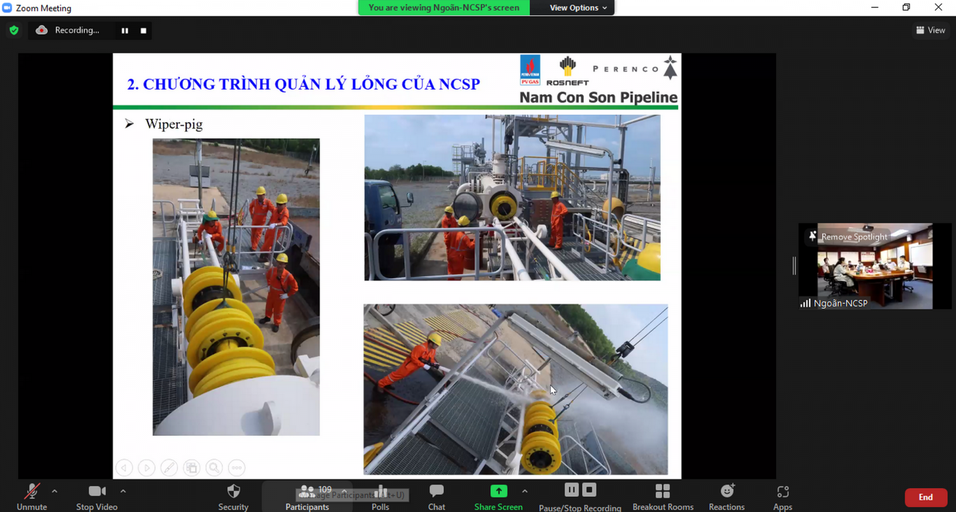Screen dimensions: 956x512
Task: Stop recording using the top square button
Action: coord(143,31)
